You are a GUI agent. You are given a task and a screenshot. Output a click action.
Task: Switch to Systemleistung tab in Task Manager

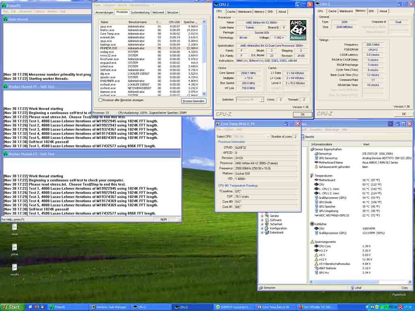pyautogui.click(x=140, y=13)
